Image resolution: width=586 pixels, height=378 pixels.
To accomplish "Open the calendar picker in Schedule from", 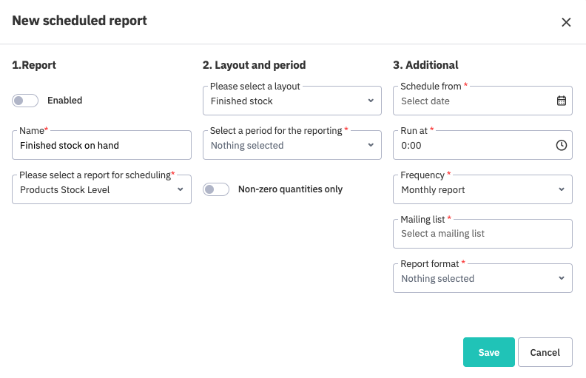I will point(561,101).
